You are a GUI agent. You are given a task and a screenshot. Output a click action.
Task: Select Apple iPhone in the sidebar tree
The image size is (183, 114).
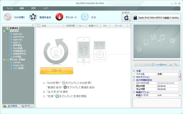click(x=19, y=37)
